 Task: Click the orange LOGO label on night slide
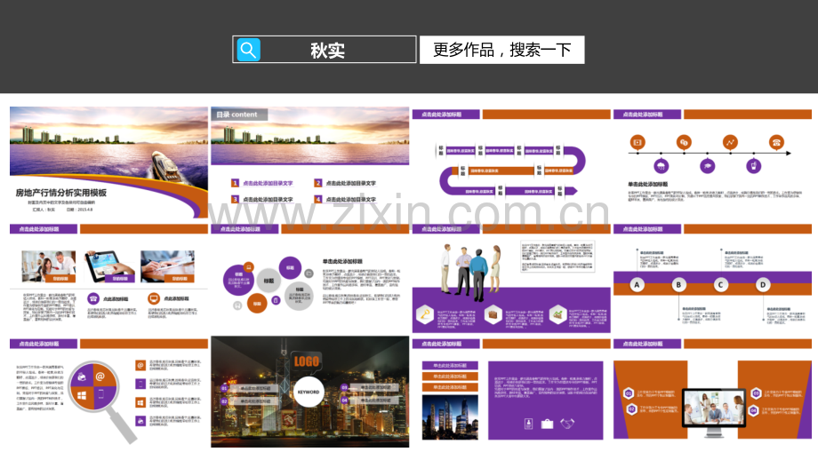coord(308,361)
